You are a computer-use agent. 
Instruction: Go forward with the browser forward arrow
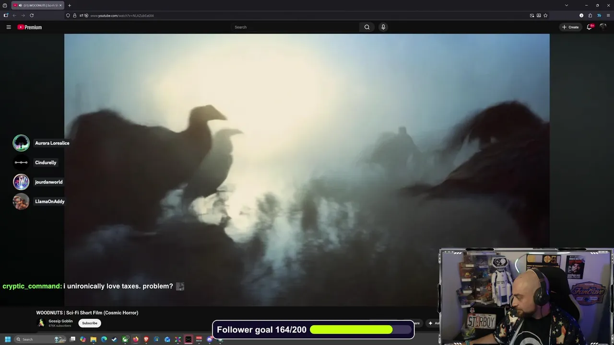pyautogui.click(x=23, y=15)
